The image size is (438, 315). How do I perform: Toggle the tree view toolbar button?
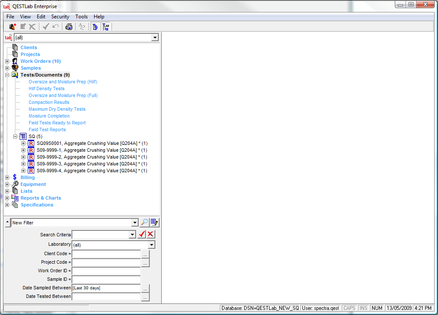95,27
